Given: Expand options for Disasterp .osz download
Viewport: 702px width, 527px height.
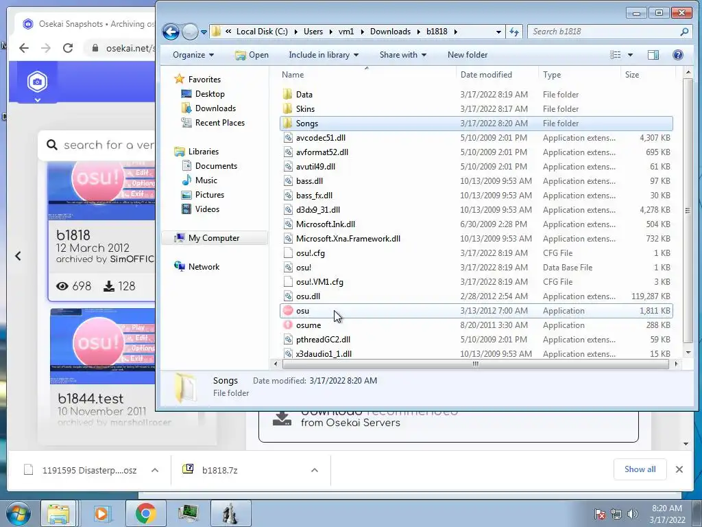Looking at the screenshot, I should (155, 470).
